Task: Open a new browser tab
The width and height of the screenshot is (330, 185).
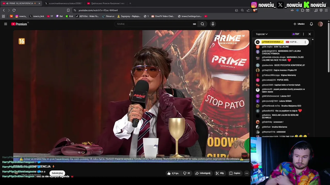Action: click(130, 3)
